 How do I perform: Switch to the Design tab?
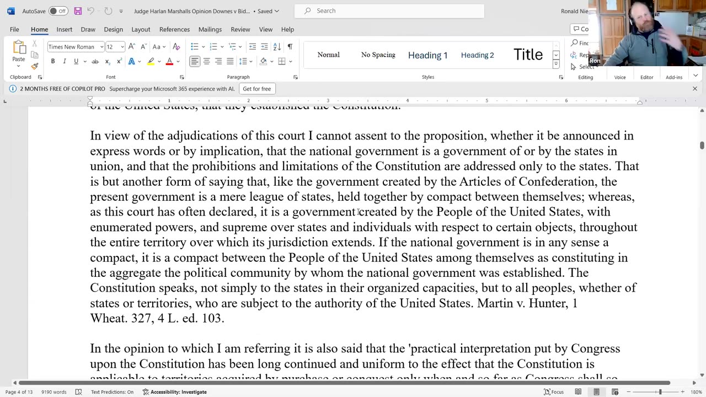pos(113,29)
